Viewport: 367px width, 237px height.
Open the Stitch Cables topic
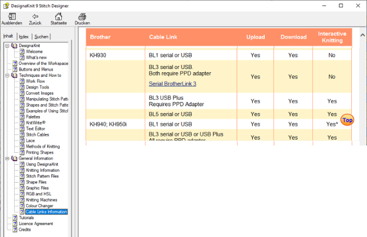point(38,134)
